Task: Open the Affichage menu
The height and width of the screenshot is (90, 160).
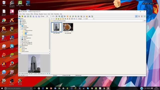Action: pyautogui.click(x=36, y=14)
